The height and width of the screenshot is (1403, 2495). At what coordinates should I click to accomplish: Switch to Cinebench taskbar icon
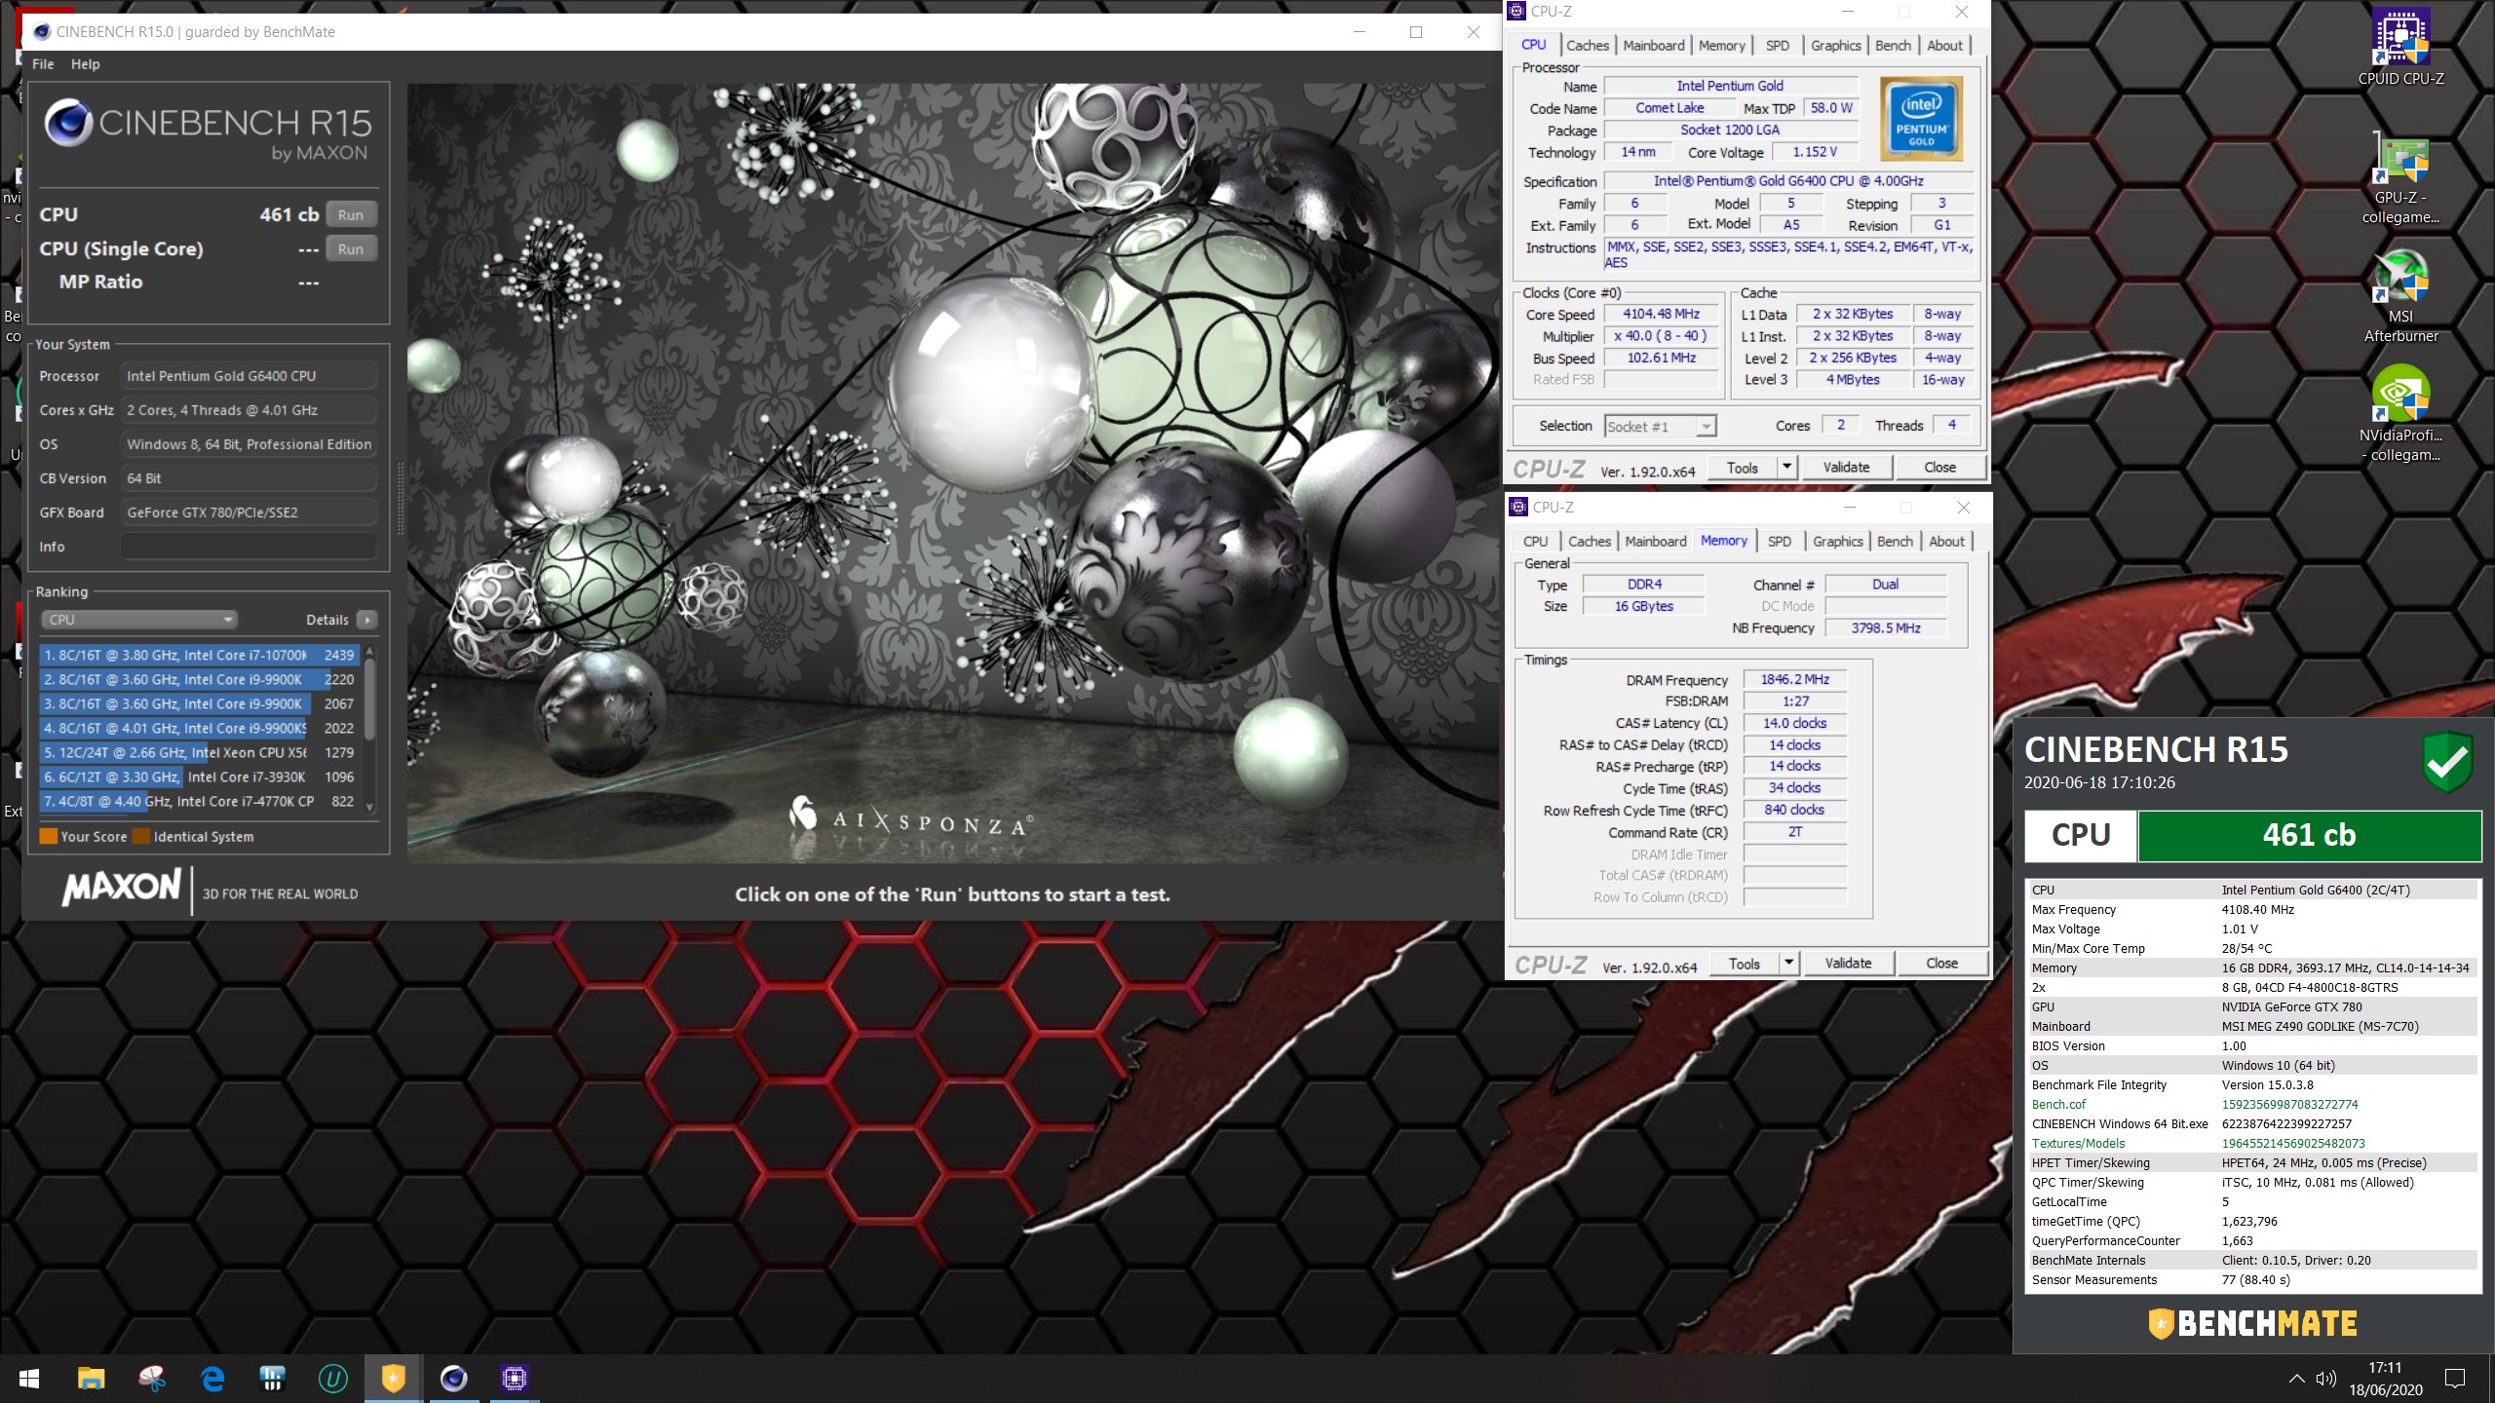(x=453, y=1379)
